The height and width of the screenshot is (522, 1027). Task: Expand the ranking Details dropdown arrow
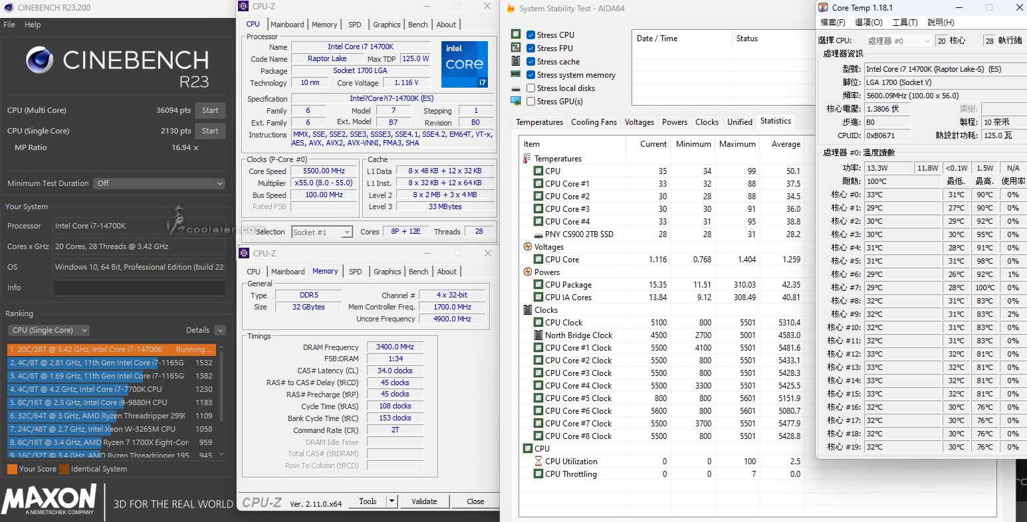point(220,330)
